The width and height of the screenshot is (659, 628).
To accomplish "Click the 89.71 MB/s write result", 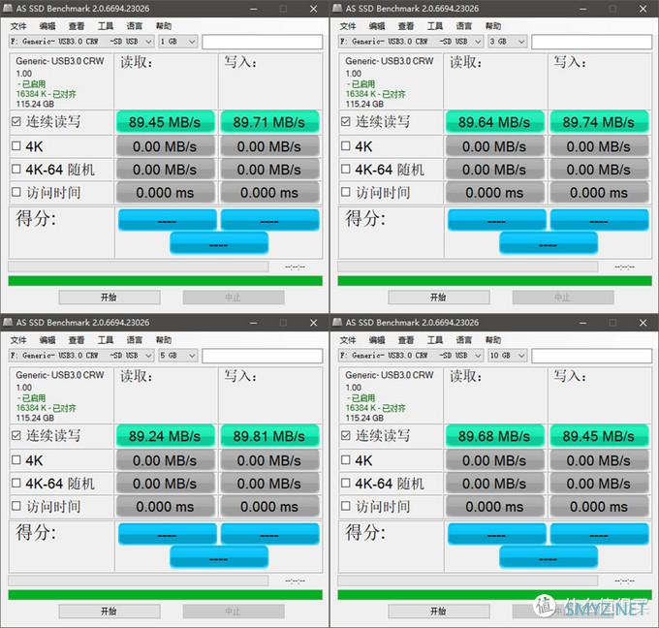I will [269, 122].
